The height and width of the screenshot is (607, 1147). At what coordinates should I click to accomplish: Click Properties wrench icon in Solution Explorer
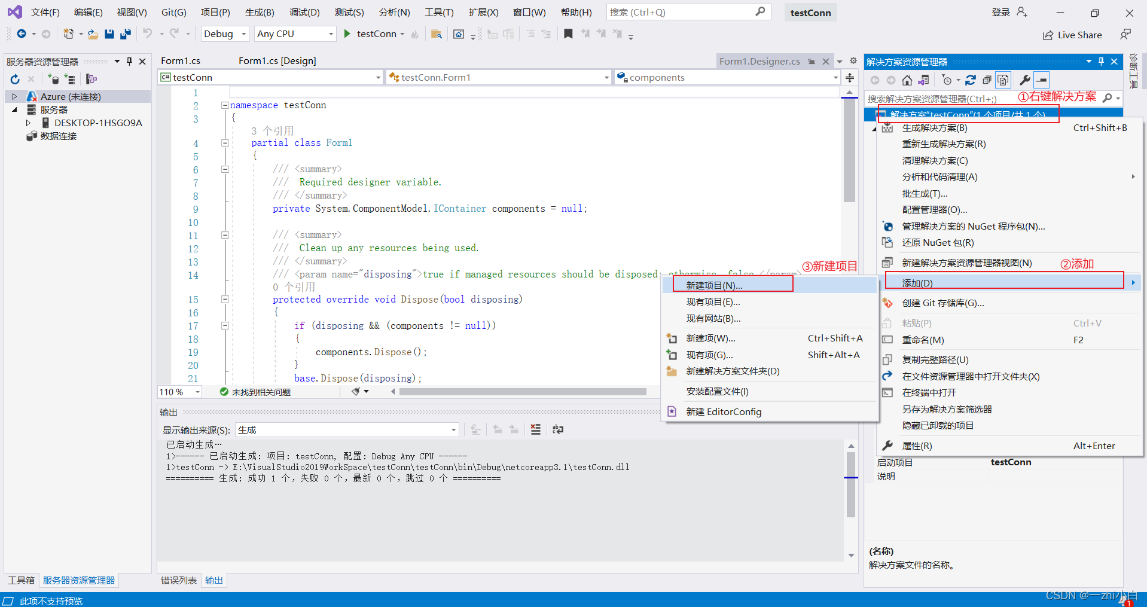click(x=1024, y=80)
